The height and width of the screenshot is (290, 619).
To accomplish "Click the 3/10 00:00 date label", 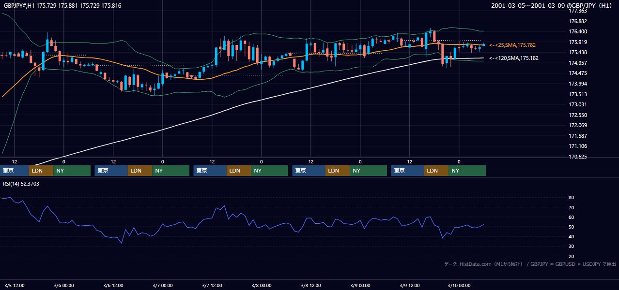I will (x=459, y=286).
